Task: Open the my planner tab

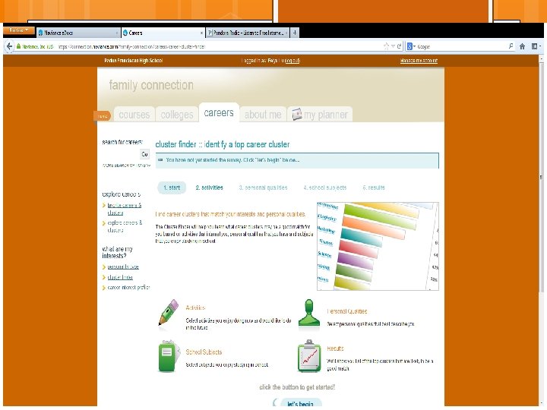Action: coord(320,115)
